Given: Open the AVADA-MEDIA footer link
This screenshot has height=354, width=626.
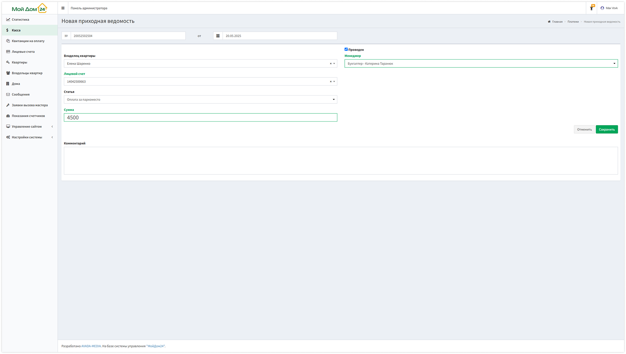Looking at the screenshot, I should coord(91,346).
